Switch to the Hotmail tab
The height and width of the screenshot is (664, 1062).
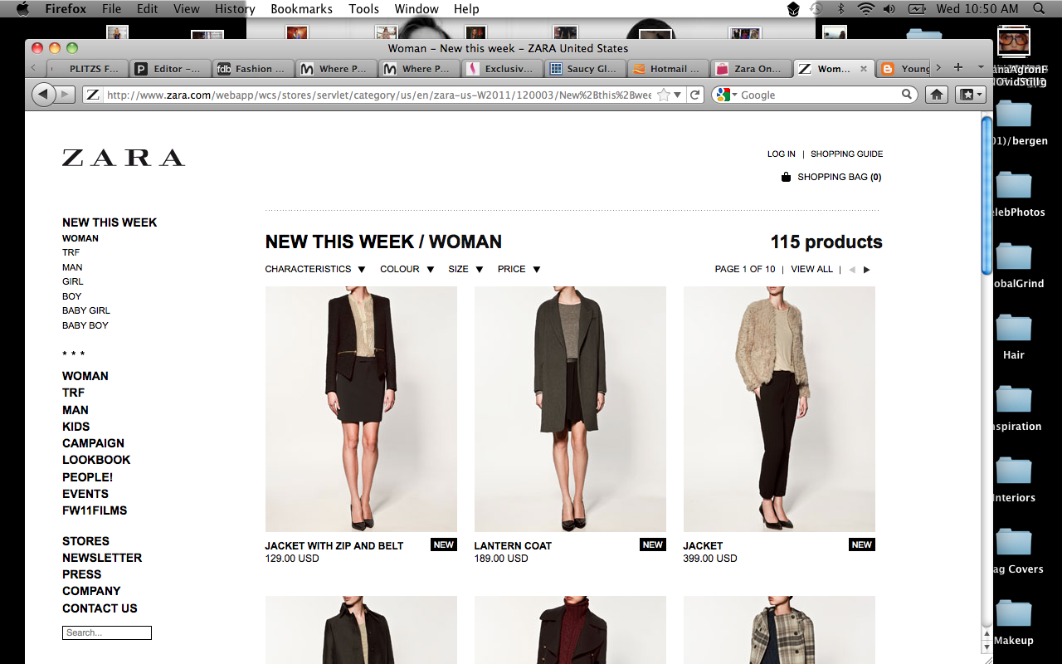coord(667,68)
